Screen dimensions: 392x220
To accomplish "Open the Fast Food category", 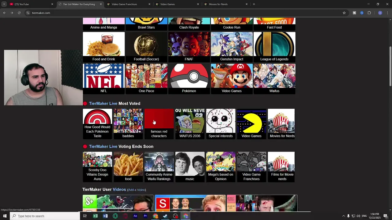I will click(274, 24).
